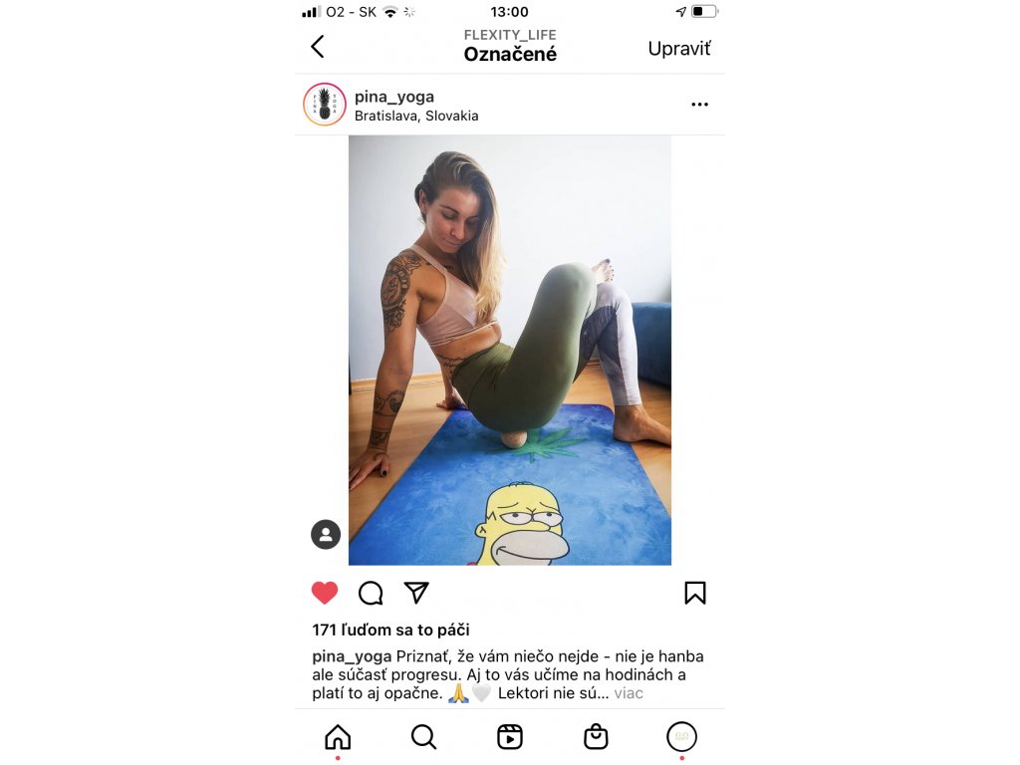The height and width of the screenshot is (765, 1020).
Task: View the 171 likes list
Action: point(390,630)
